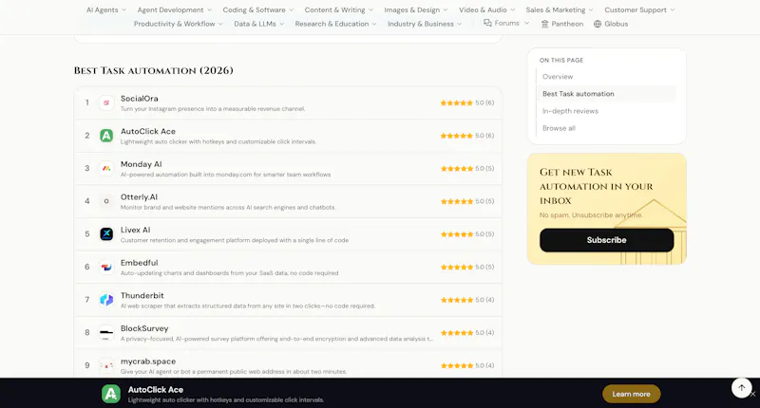This screenshot has height=408, width=760.
Task: Click mycrab.space 5.0 (4) rating
Action: coord(467,366)
